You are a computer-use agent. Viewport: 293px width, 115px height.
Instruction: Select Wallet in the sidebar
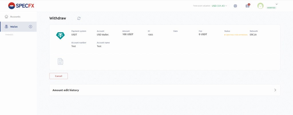[14, 27]
